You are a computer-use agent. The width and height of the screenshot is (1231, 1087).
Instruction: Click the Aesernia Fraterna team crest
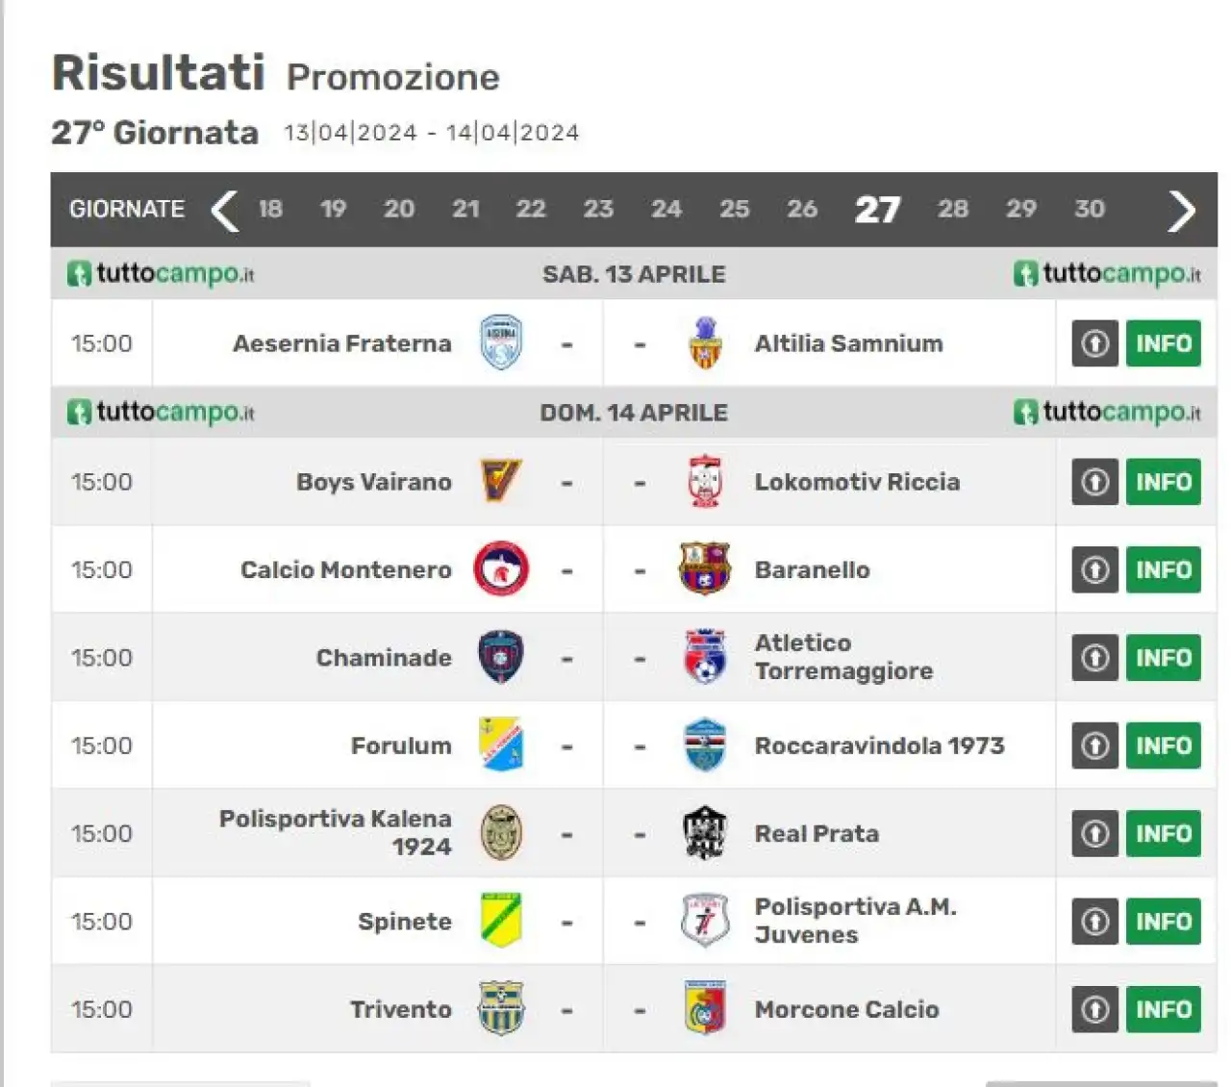click(x=501, y=343)
